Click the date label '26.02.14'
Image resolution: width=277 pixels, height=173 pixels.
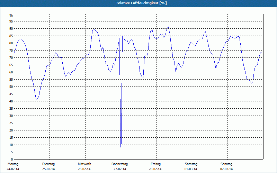click(x=84, y=169)
